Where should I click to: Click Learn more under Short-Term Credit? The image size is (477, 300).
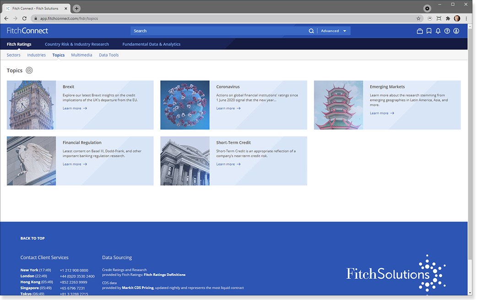(228, 165)
